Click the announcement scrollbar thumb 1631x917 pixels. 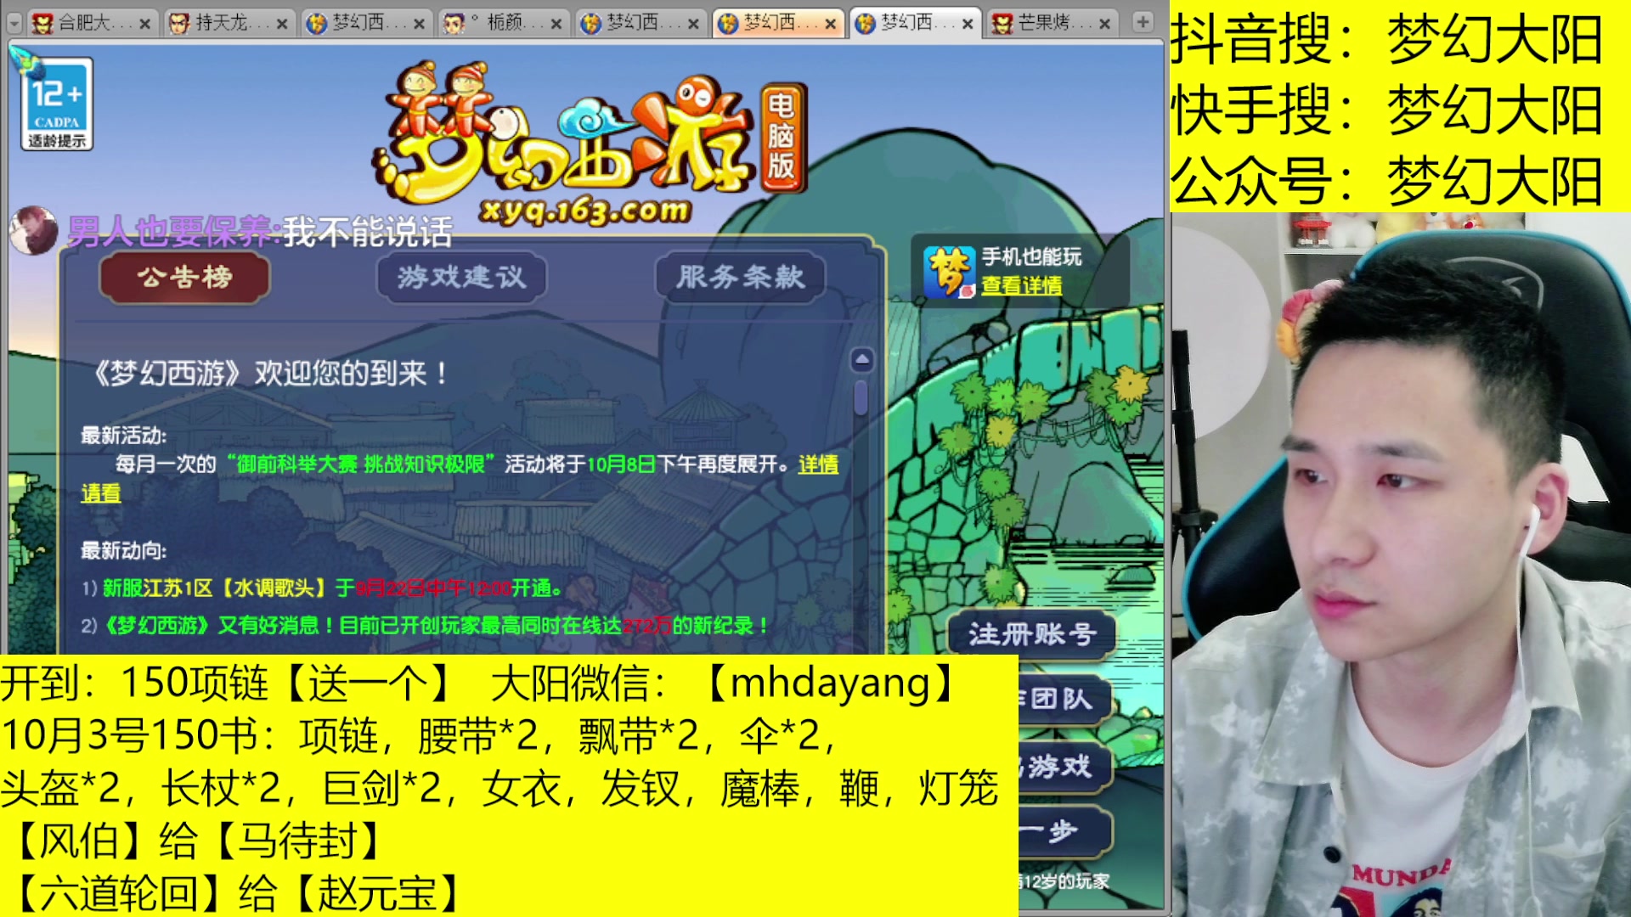861,397
